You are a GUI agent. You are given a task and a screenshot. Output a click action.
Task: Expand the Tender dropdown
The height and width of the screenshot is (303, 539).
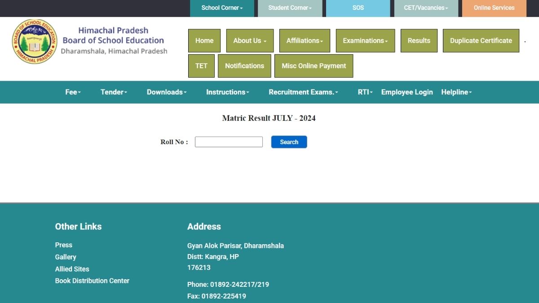pos(114,92)
